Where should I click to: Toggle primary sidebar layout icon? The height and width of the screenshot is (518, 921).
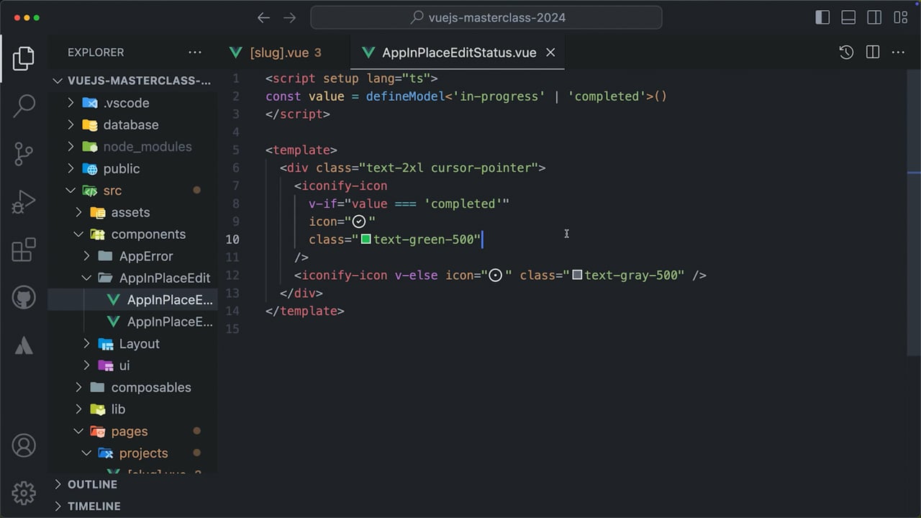click(822, 17)
